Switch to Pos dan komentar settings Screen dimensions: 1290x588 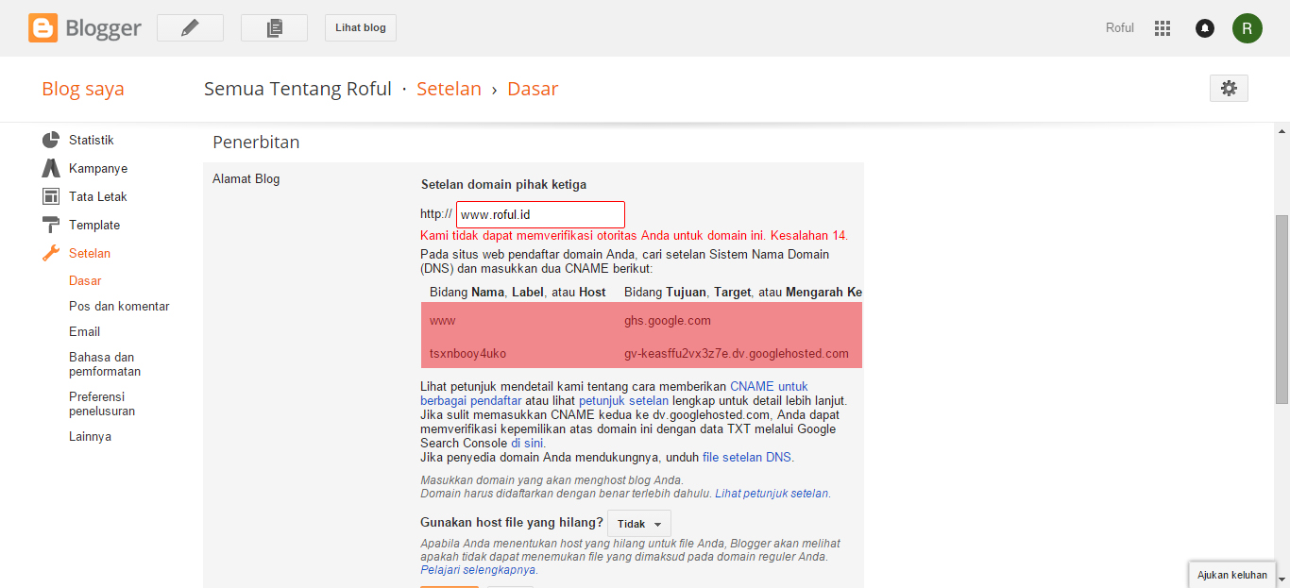(119, 306)
